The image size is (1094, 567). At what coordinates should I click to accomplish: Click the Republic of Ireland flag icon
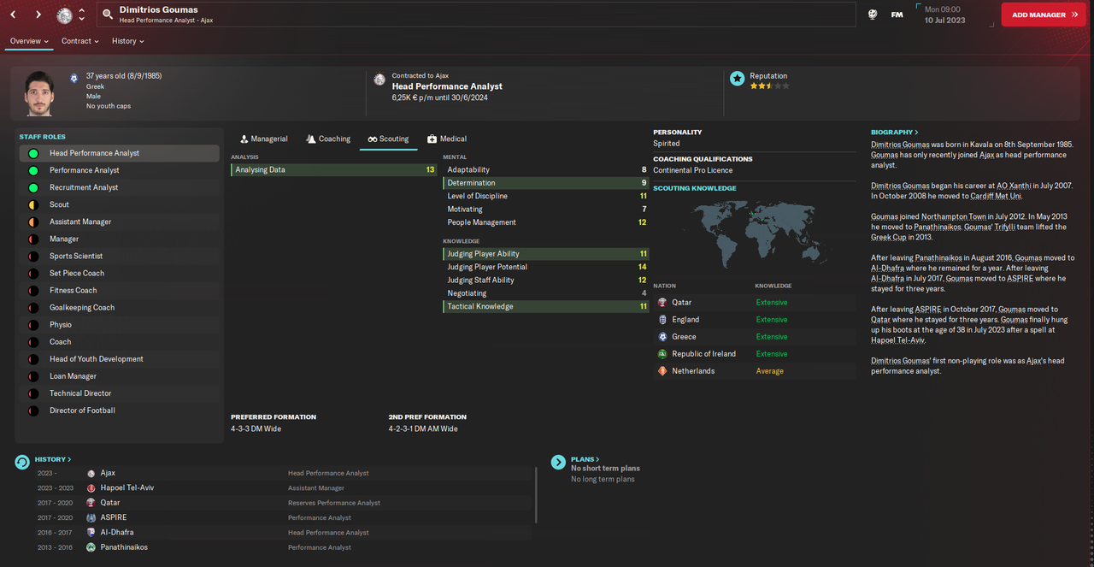coord(662,354)
